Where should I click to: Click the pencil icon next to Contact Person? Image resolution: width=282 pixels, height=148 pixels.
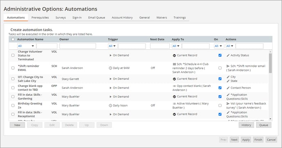point(228,88)
